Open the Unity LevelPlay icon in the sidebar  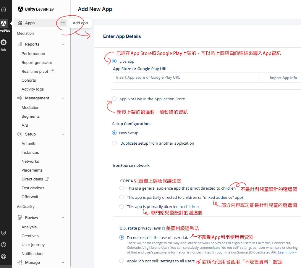pos(4,23)
